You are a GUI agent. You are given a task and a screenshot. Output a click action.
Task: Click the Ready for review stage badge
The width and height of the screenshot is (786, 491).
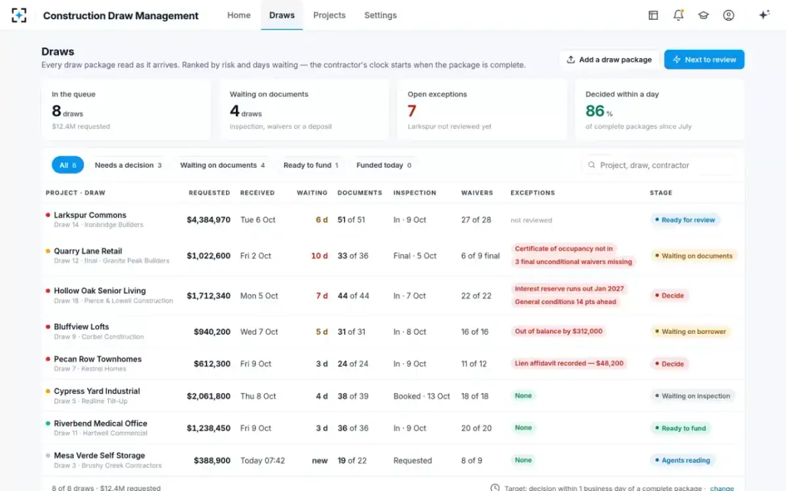685,220
